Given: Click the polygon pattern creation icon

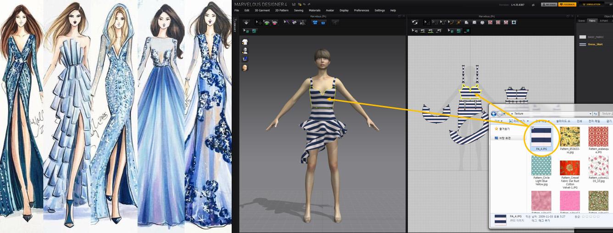Looking at the screenshot, I should (467, 22).
